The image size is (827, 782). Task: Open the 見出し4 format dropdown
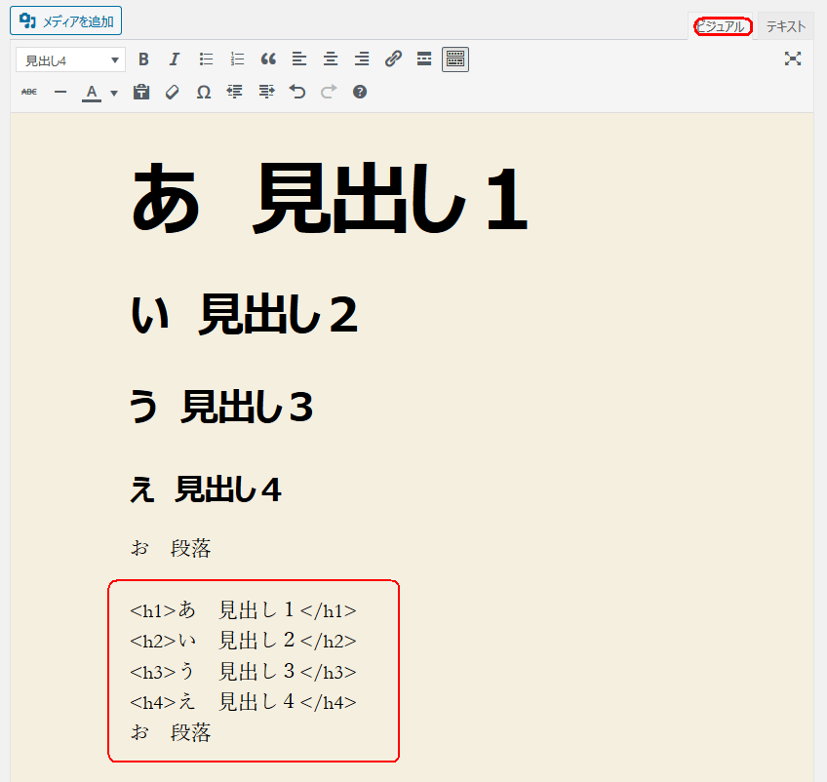tap(70, 60)
